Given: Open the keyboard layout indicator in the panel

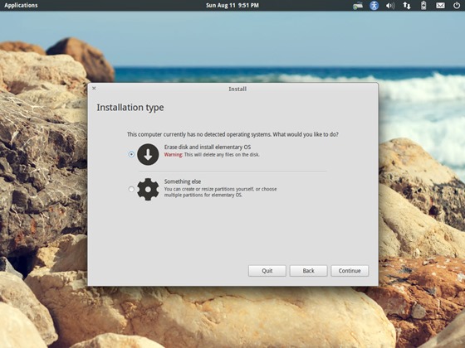Looking at the screenshot, I should pyautogui.click(x=358, y=5).
